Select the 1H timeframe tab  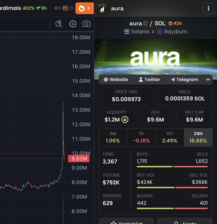141,137
